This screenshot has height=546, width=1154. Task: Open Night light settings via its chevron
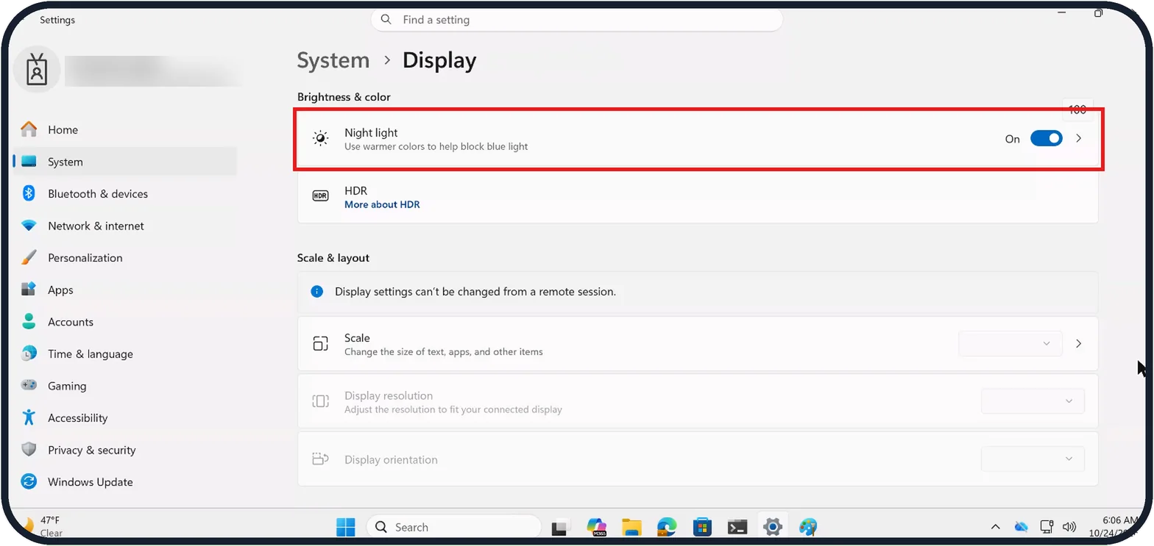point(1079,138)
